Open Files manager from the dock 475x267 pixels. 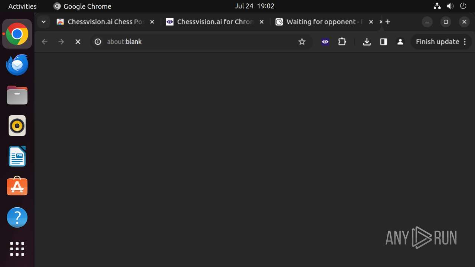click(x=17, y=95)
